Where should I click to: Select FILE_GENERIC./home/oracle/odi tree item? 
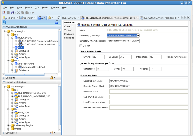click(x=39, y=44)
